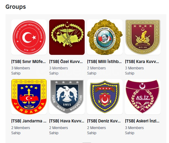Open the |TSB| Kara Kuvv... group title

142,62
